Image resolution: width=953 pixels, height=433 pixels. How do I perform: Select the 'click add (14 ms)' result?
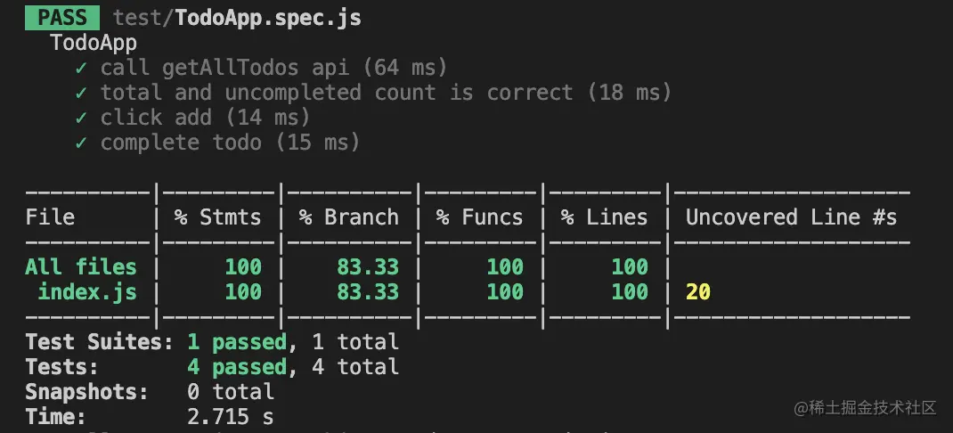(x=205, y=118)
